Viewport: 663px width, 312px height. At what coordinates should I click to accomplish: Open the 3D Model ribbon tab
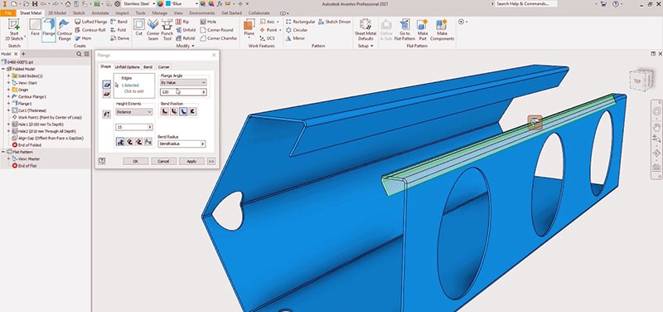(x=56, y=13)
